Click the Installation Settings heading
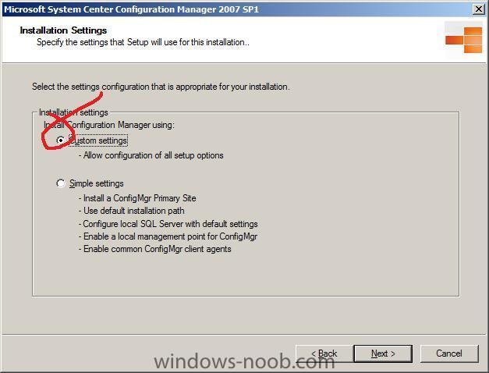This screenshot has height=373, width=489. pos(63,30)
